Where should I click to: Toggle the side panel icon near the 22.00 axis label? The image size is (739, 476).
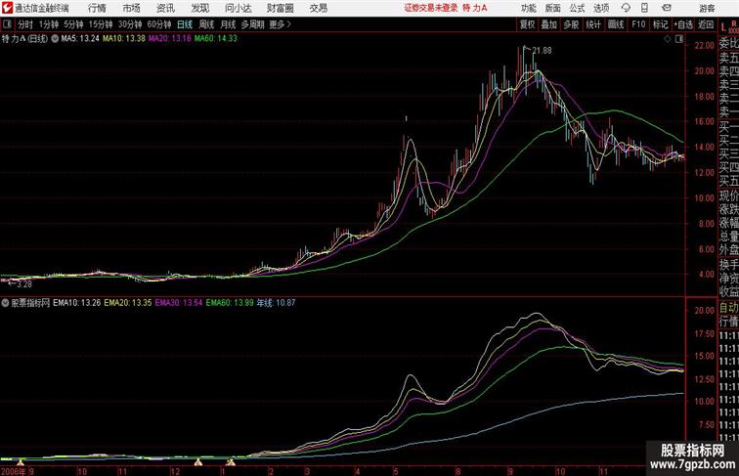pos(679,39)
